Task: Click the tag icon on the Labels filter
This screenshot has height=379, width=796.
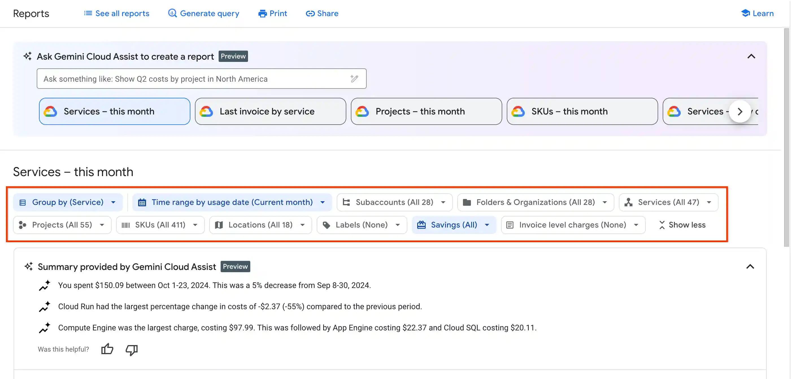Action: click(326, 225)
